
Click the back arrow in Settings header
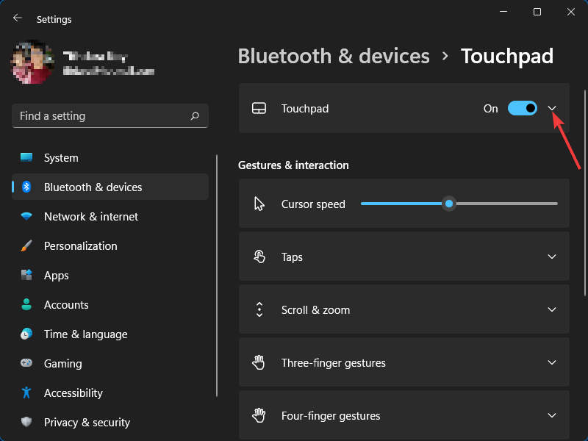click(18, 18)
